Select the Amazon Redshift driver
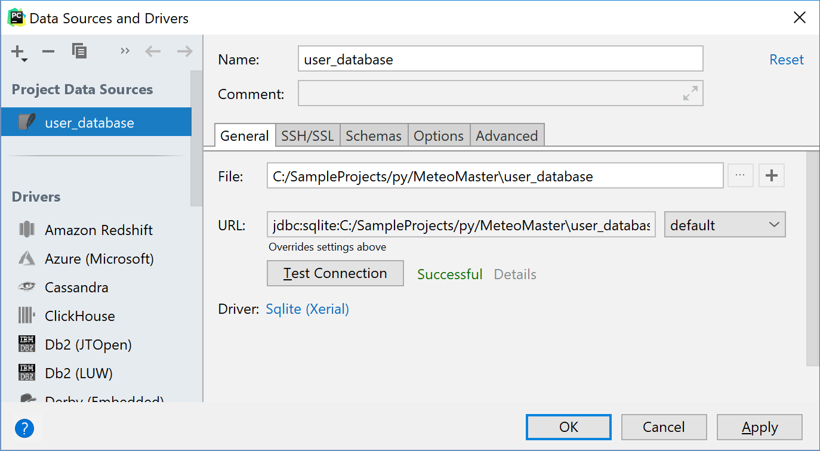 coord(98,230)
